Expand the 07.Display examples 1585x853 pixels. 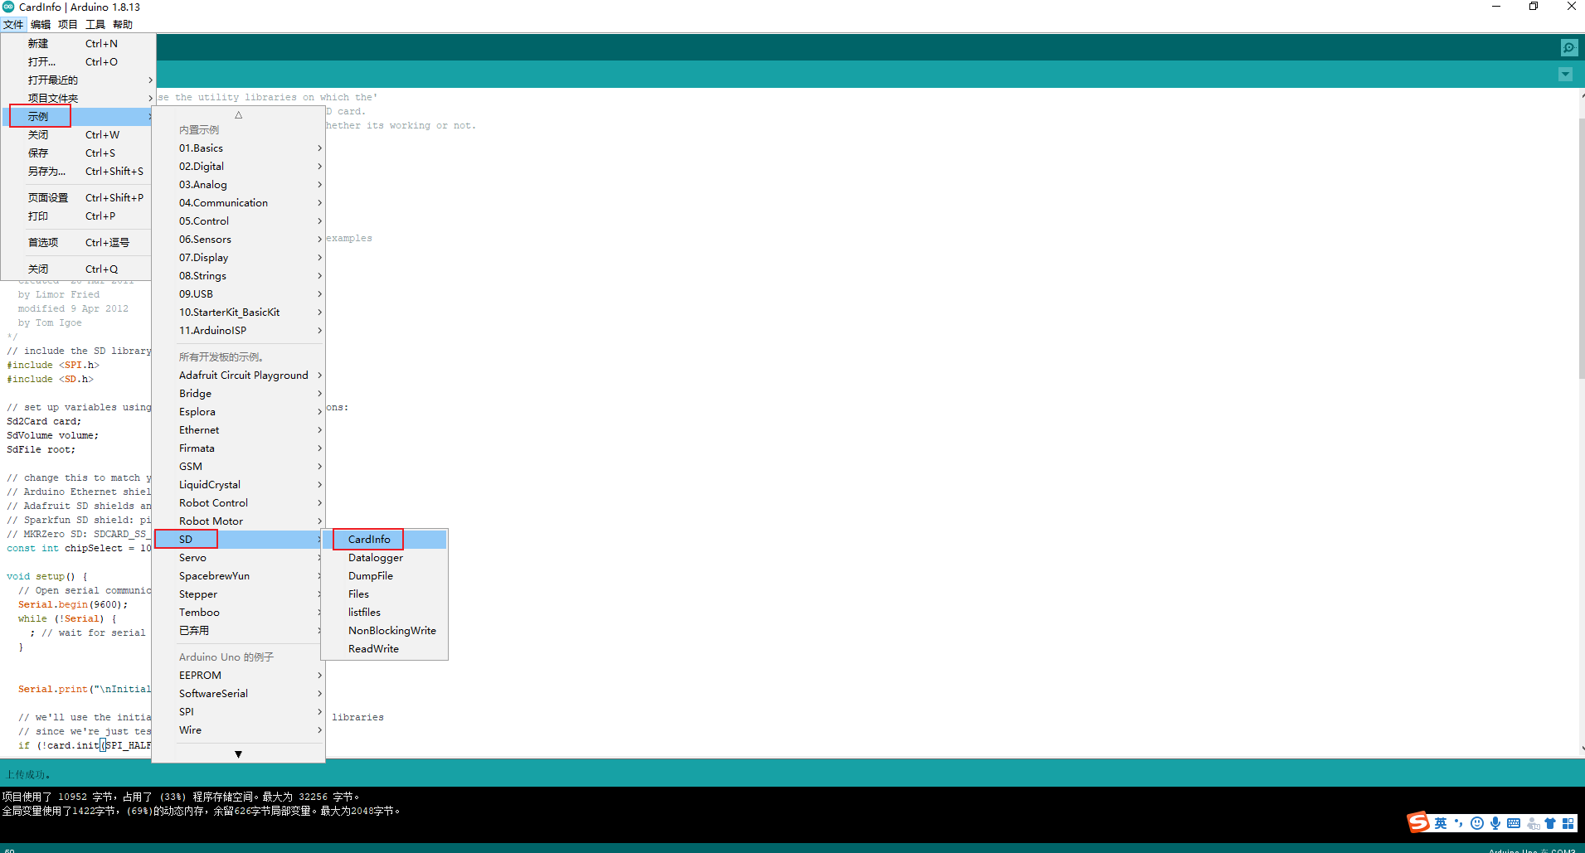click(x=238, y=257)
